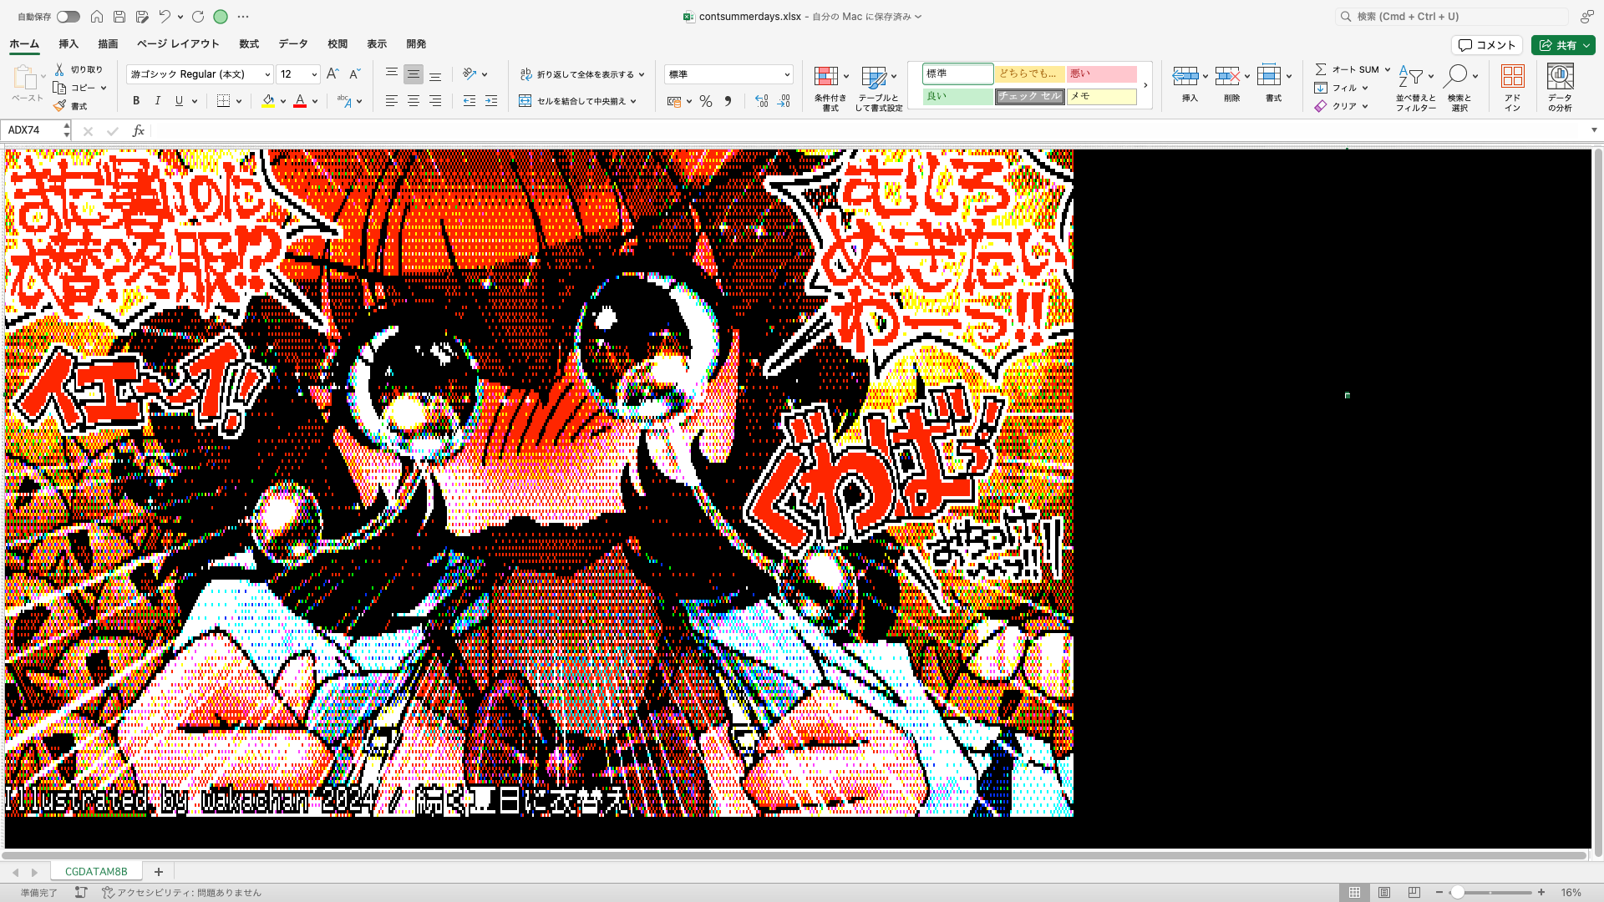Apply comma style
This screenshot has width=1604, height=902.
tap(728, 101)
